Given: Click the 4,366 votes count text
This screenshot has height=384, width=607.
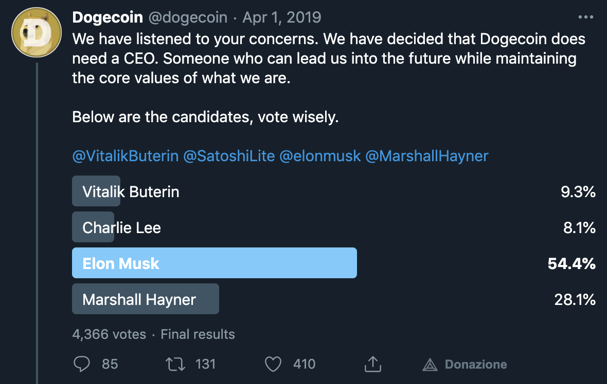Looking at the screenshot, I should coord(109,334).
